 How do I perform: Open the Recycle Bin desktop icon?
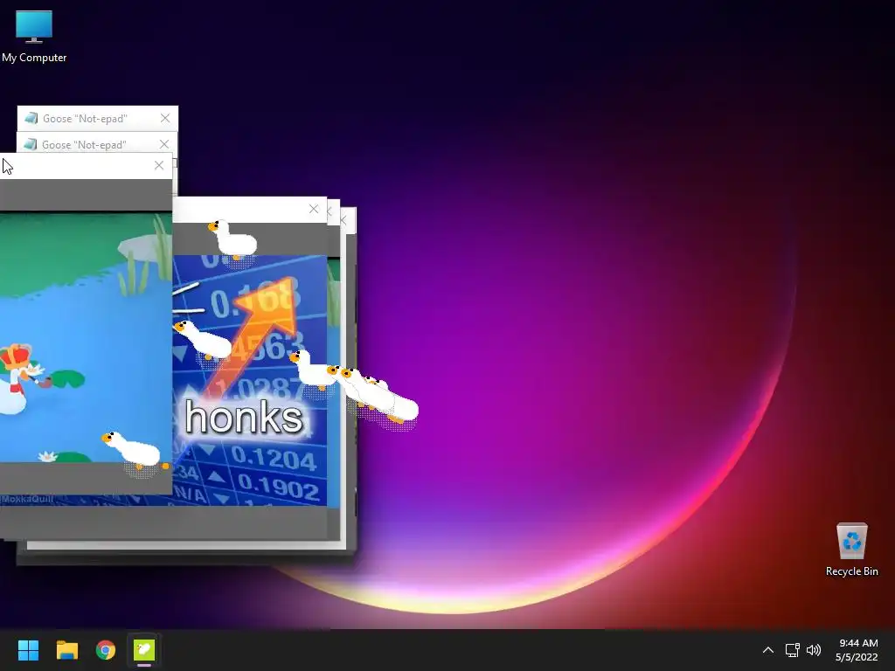point(851,550)
